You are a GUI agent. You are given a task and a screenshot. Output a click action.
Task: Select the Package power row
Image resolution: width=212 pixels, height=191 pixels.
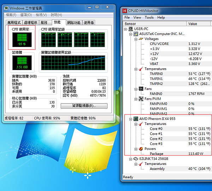pos(181,154)
